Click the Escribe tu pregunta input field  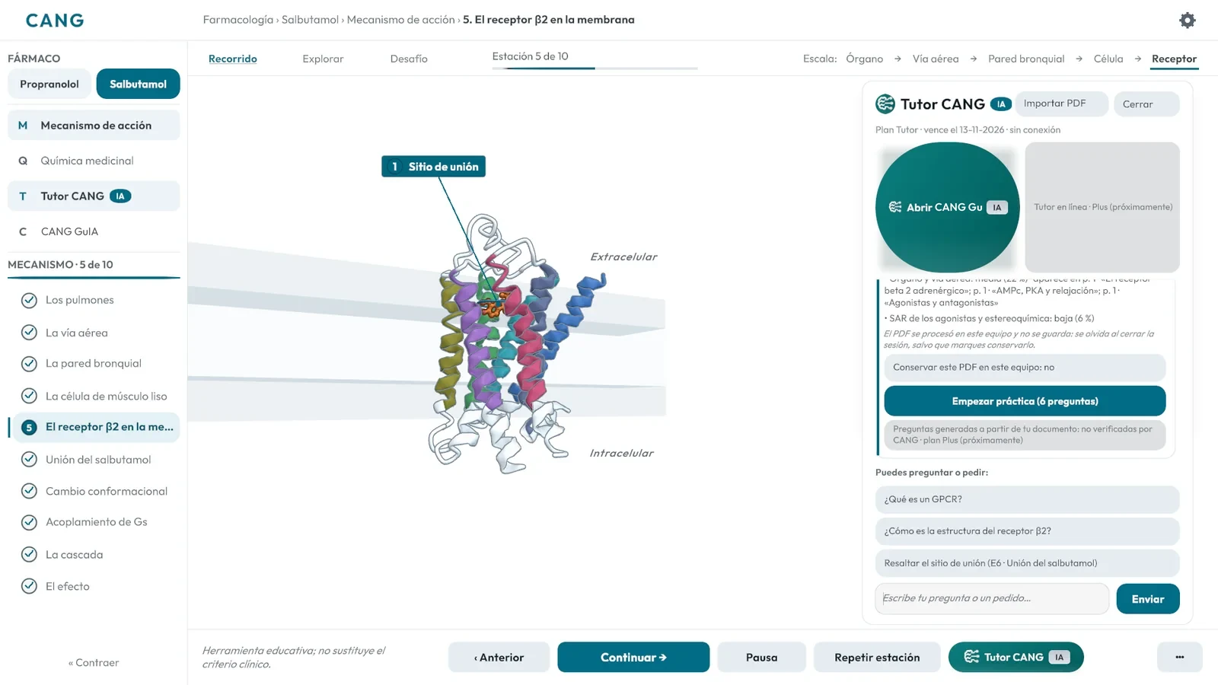point(992,598)
